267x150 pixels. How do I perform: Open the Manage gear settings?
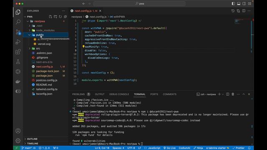pyautogui.click(x=18, y=141)
